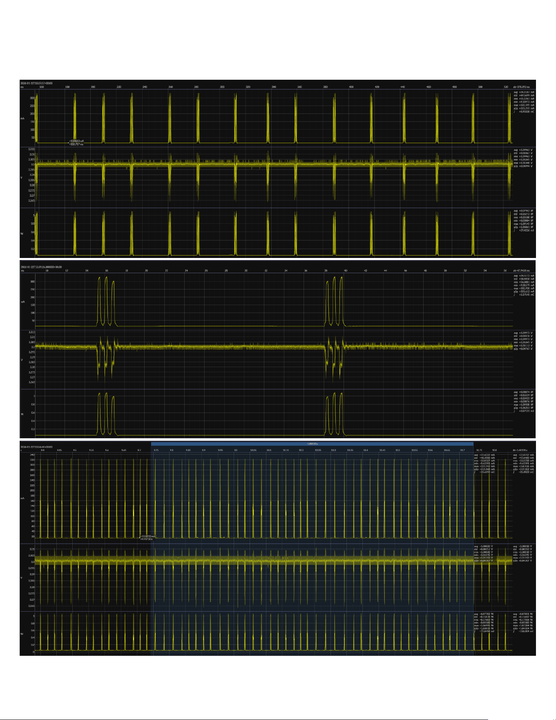
Task: Click the W axis label of middle capture
Action: [x=22, y=414]
